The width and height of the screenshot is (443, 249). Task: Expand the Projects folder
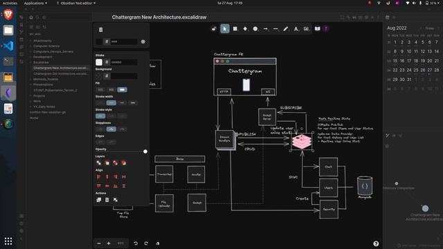(39, 95)
